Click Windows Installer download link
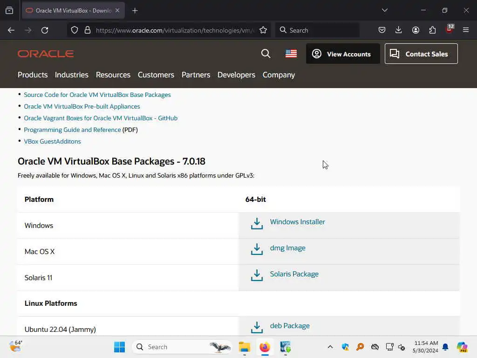Image resolution: width=477 pixels, height=358 pixels. click(298, 222)
